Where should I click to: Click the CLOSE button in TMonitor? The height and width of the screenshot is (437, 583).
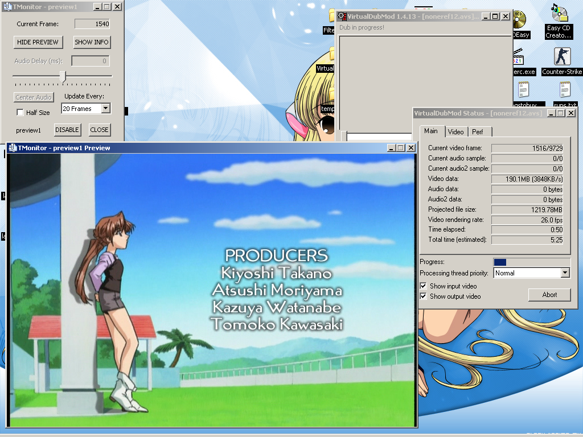click(x=99, y=130)
